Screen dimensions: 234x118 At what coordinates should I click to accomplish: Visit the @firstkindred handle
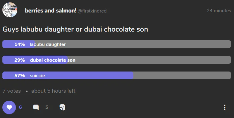click(x=92, y=11)
